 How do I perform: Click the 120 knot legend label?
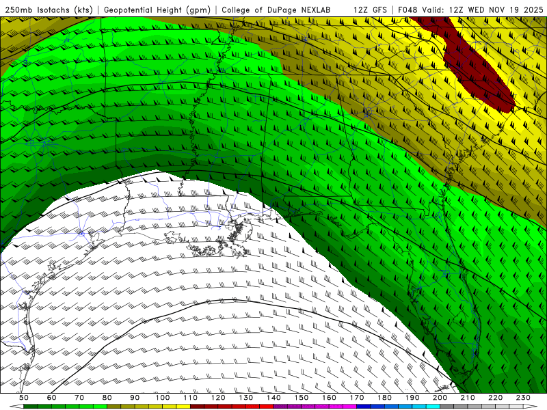218,398
